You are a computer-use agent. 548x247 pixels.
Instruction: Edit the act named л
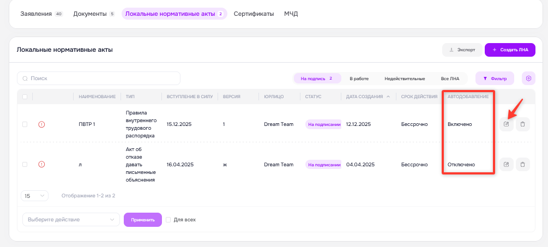[507, 164]
